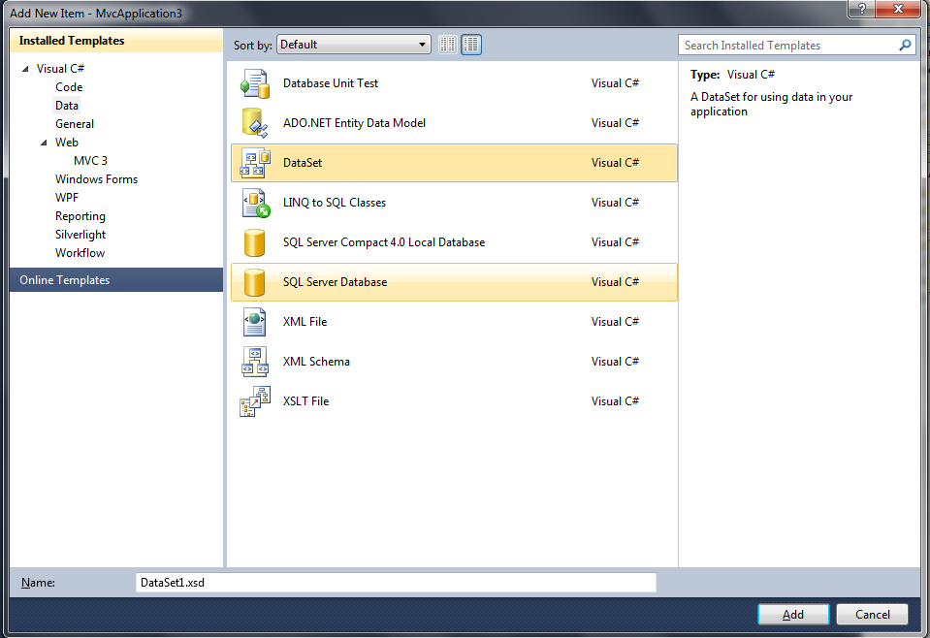Select the XML Schema template name

tap(316, 362)
